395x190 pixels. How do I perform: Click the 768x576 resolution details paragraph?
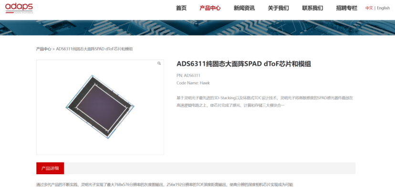pyautogui.click(x=165, y=185)
